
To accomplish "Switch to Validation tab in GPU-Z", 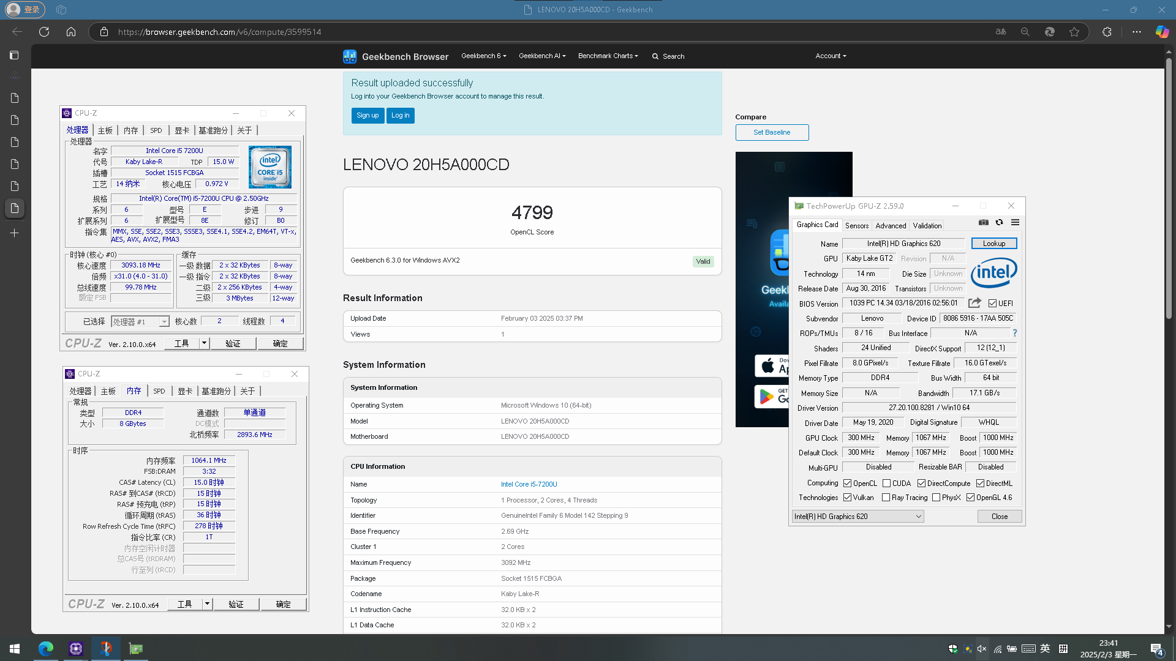I will [927, 226].
